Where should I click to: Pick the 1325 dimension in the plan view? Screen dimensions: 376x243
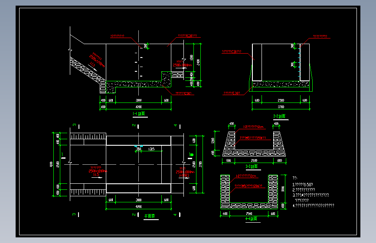coord(151,149)
